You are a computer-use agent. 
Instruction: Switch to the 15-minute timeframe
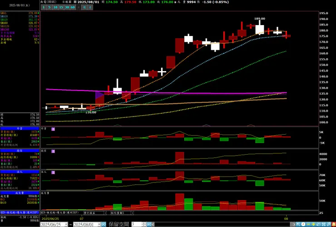pos(61,7)
